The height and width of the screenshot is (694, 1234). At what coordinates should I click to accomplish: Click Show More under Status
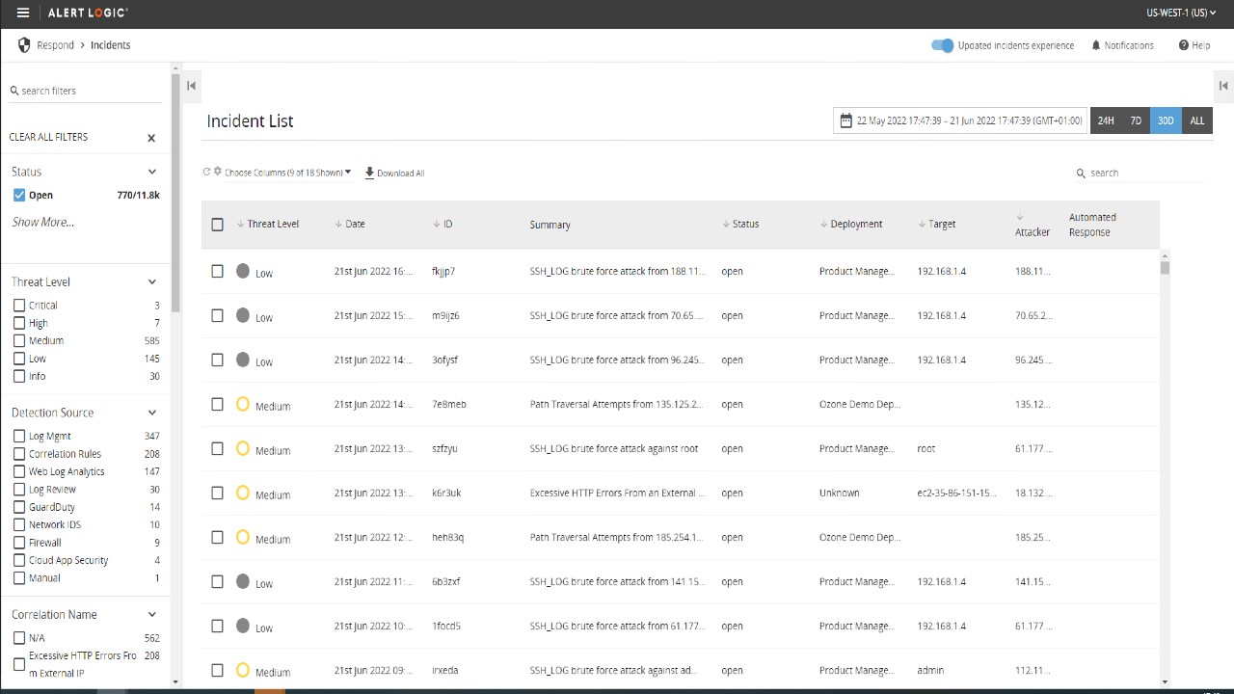(x=42, y=222)
